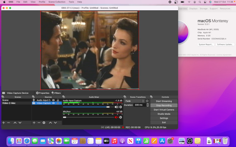
Task: Open the Profile menu
Action: coord(42,2)
